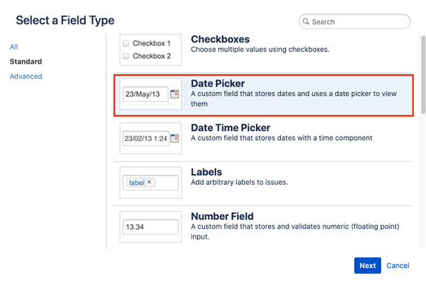Show All field types

(14, 46)
